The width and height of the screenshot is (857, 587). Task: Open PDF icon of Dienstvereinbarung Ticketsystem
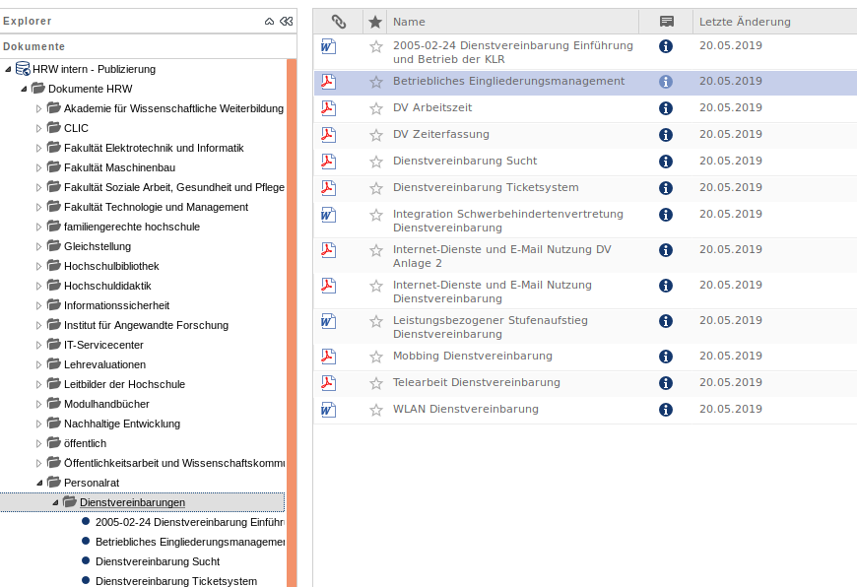[328, 188]
